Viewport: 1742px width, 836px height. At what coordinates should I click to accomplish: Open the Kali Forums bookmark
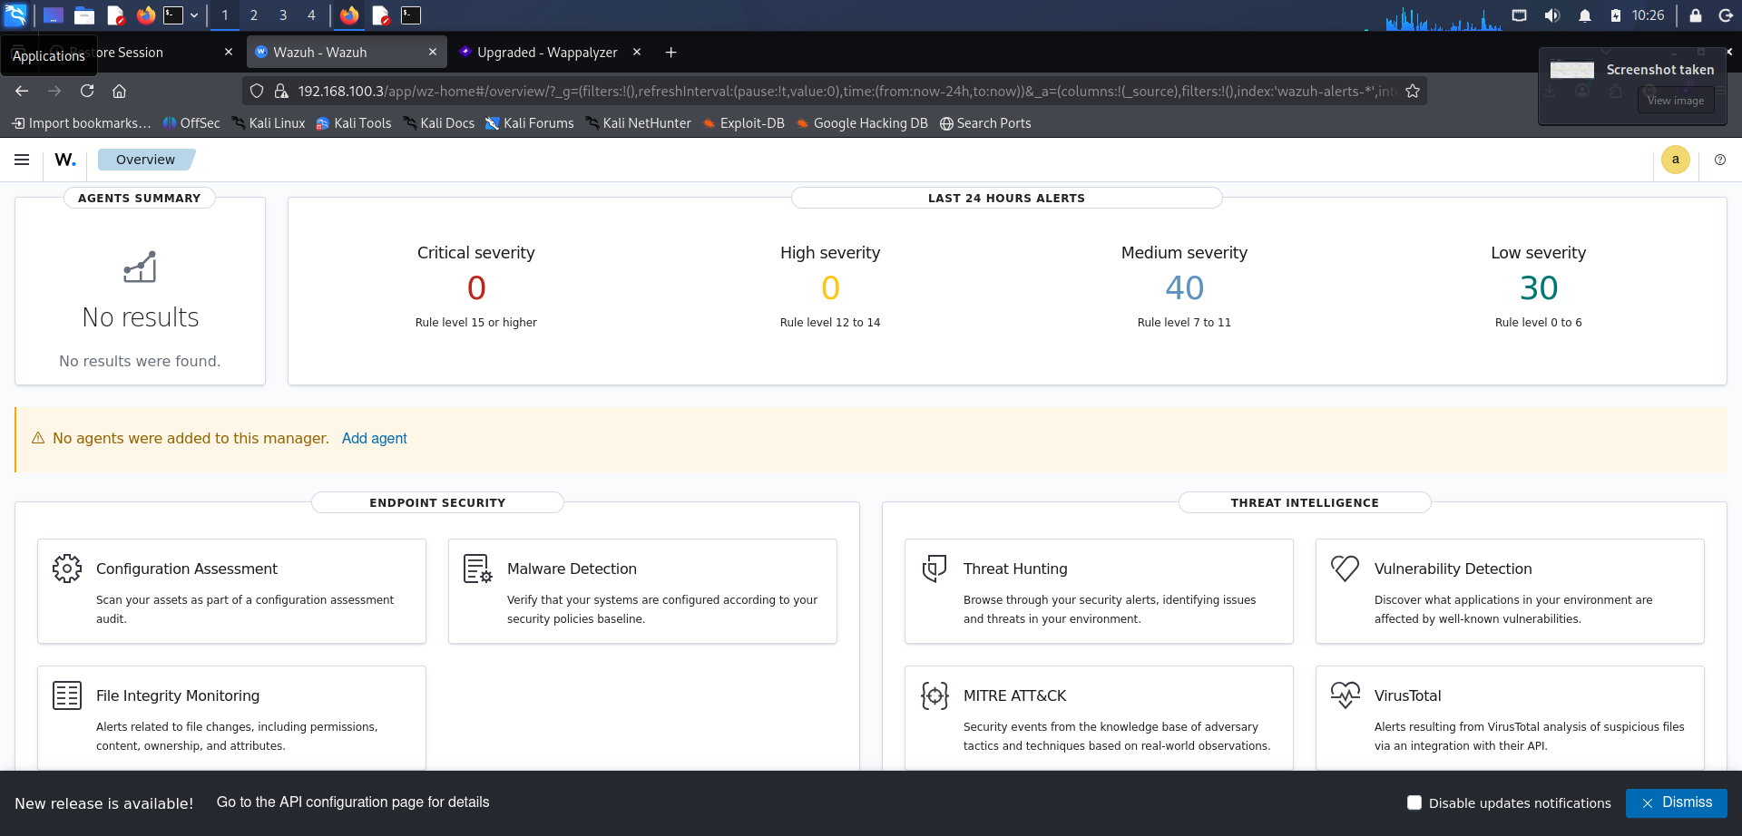tap(530, 123)
